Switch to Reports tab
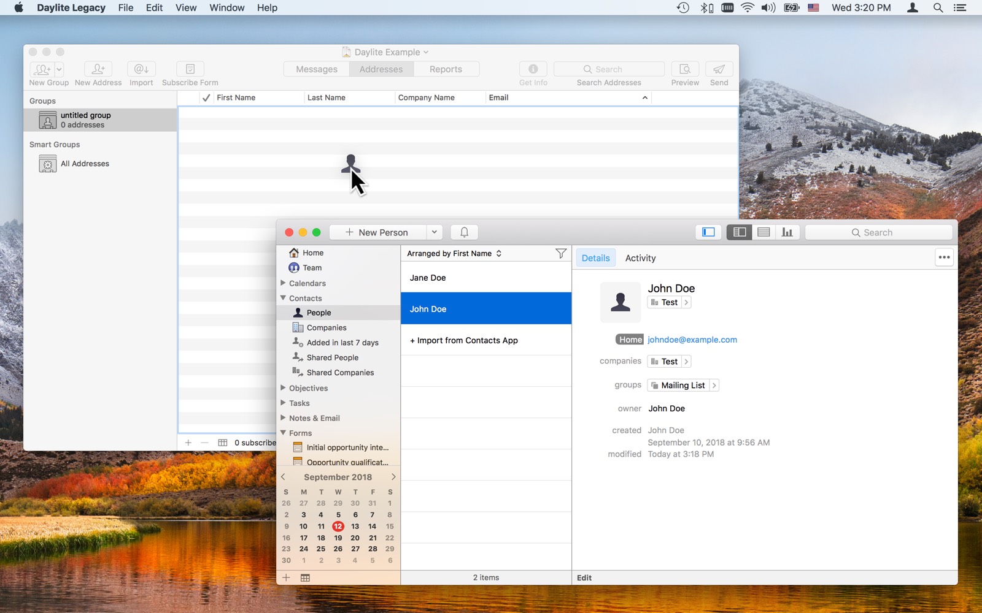 446,69
